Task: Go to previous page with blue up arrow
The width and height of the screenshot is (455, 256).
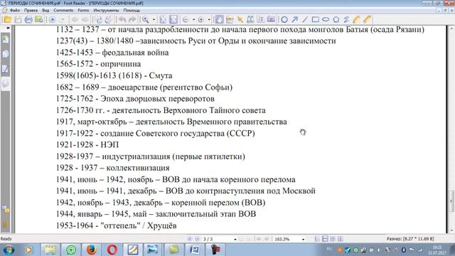Action: coord(52,19)
